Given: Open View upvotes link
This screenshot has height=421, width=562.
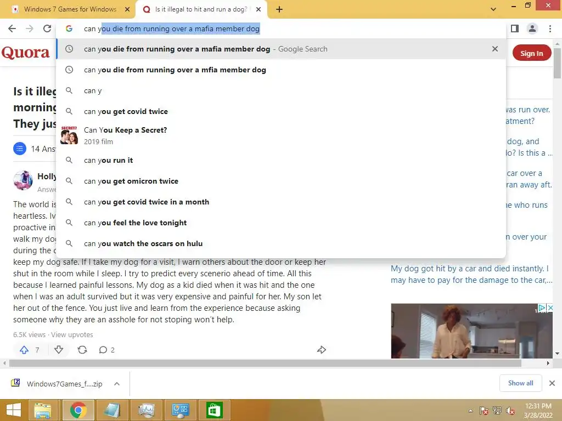Looking at the screenshot, I should (x=72, y=335).
